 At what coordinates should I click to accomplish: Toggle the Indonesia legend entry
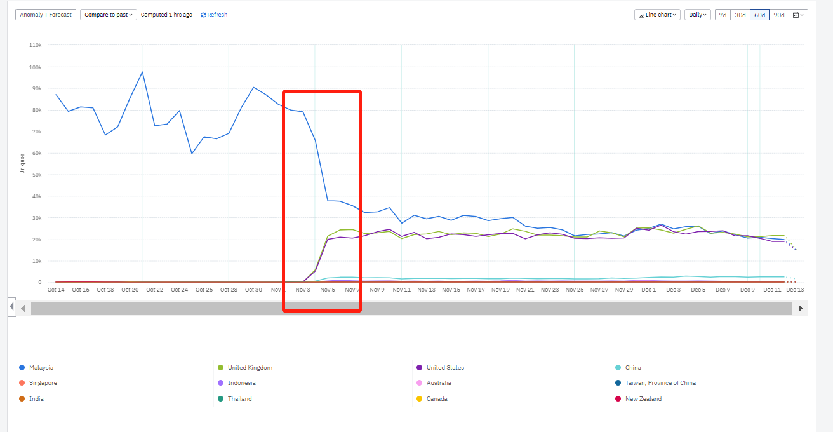pyautogui.click(x=236, y=383)
